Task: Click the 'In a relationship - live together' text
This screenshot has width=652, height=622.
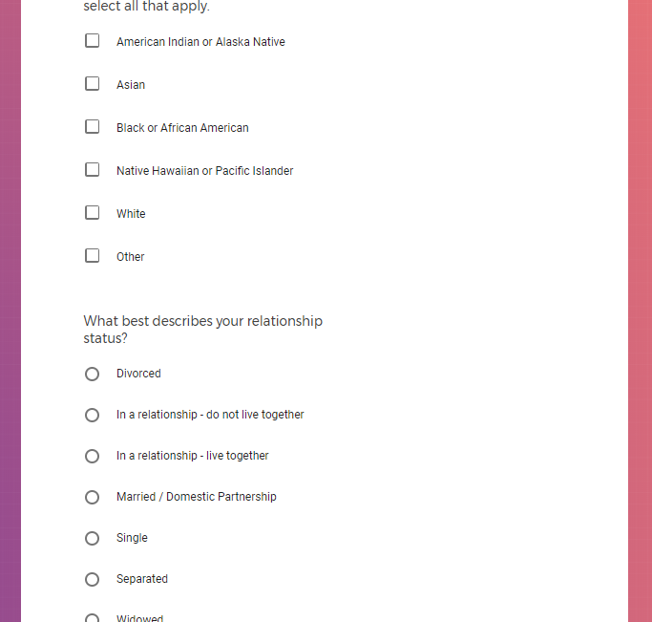Action: coord(192,456)
